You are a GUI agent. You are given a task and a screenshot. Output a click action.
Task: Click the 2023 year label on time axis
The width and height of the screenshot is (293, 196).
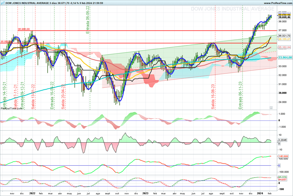145,193
